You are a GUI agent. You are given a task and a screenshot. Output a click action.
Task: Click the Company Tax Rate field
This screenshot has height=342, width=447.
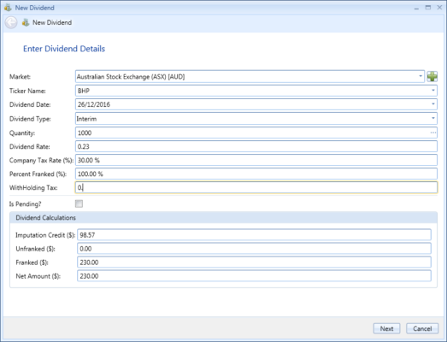click(x=256, y=160)
